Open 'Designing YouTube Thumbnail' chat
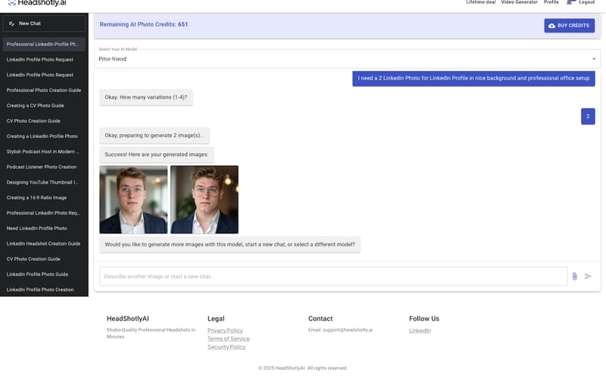 pyautogui.click(x=44, y=182)
